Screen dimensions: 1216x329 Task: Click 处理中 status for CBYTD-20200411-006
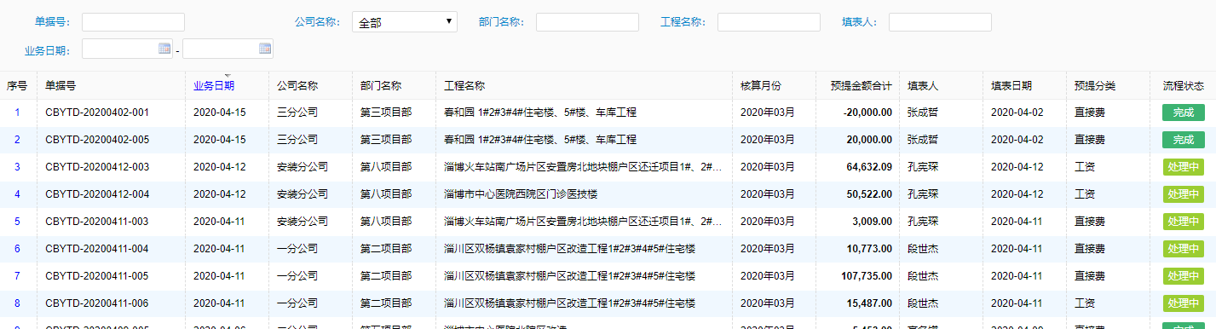tap(1184, 303)
